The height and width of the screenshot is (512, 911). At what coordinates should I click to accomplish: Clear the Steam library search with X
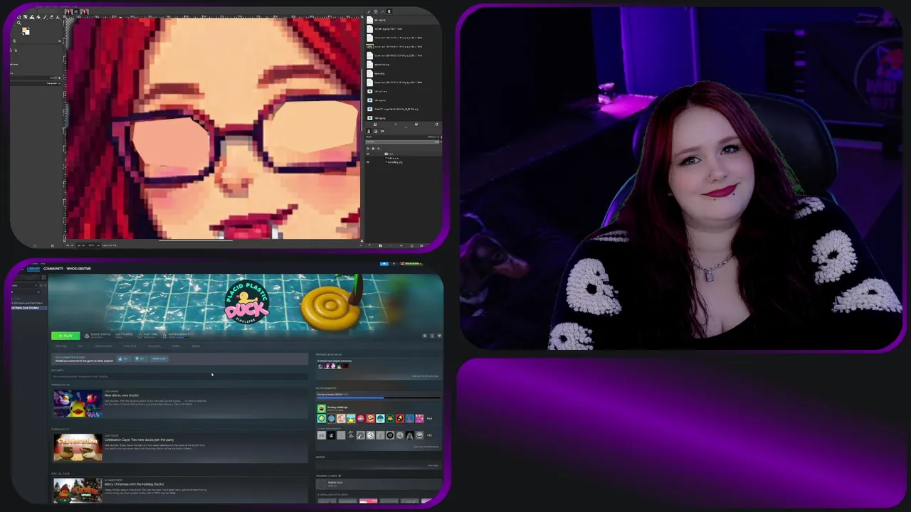(x=38, y=292)
